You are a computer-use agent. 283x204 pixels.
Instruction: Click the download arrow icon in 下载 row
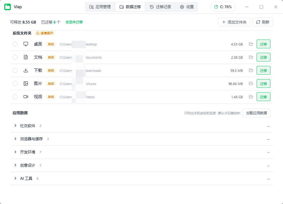click(x=26, y=70)
